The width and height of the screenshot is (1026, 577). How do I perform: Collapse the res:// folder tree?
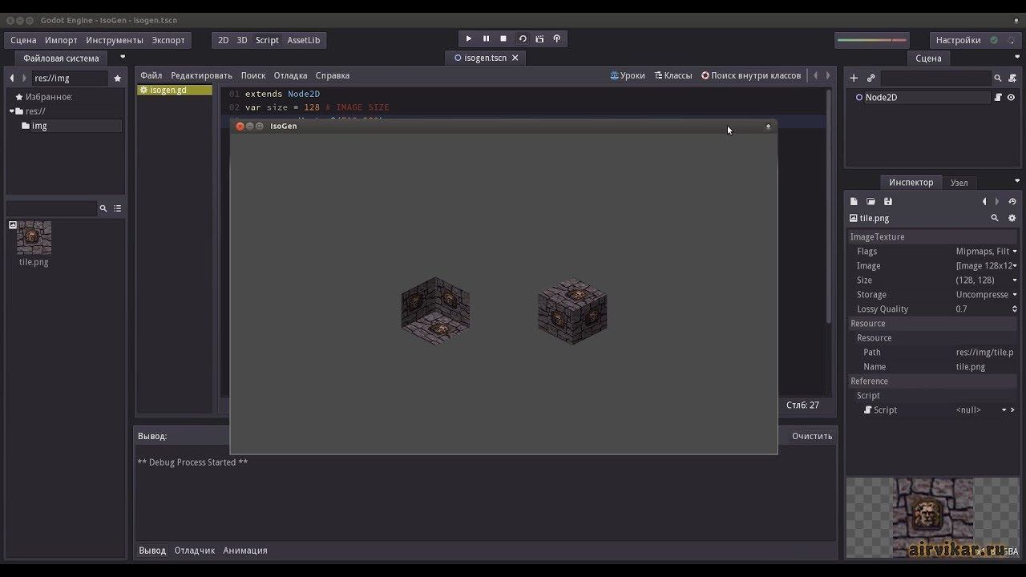tap(12, 111)
